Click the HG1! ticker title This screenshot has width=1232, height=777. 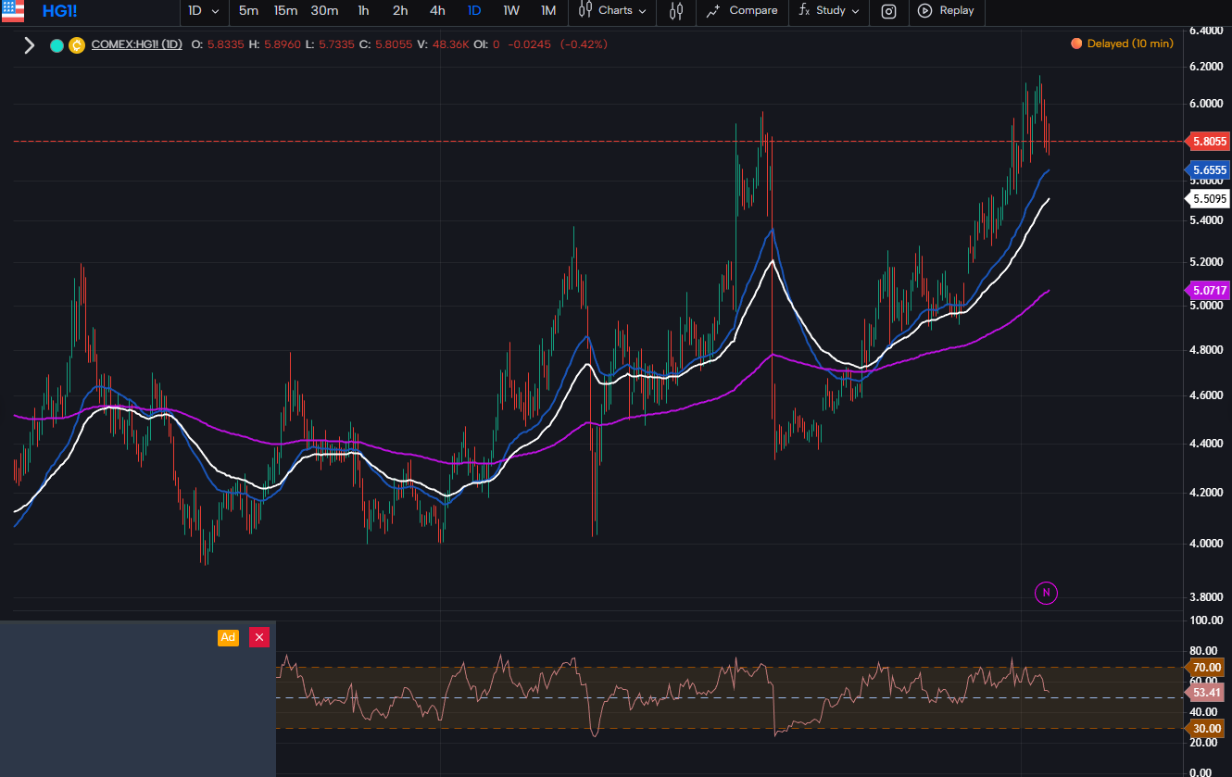[61, 11]
